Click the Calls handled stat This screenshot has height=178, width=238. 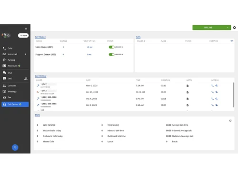49,125
